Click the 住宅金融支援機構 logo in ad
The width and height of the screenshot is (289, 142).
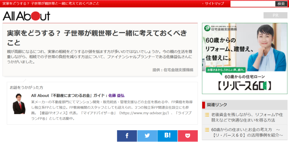pos(221,28)
